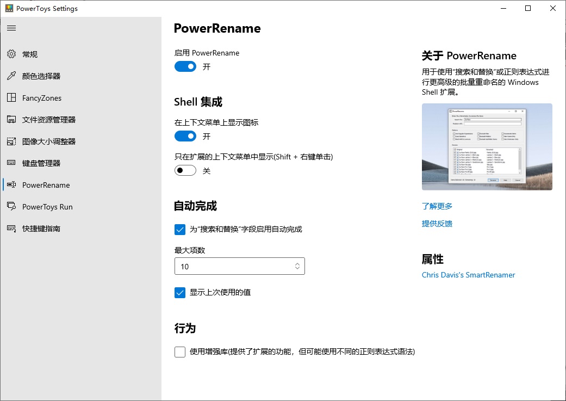Turn off the 启用 PowerRename toggle
This screenshot has height=401, width=566.
point(185,66)
